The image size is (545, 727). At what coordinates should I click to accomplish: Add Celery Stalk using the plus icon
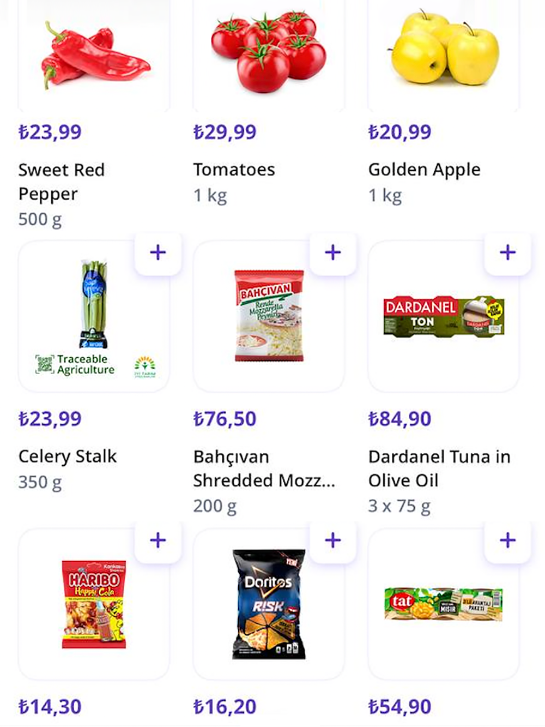point(158,253)
